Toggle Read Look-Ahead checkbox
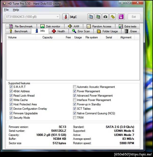 pos(11,96)
